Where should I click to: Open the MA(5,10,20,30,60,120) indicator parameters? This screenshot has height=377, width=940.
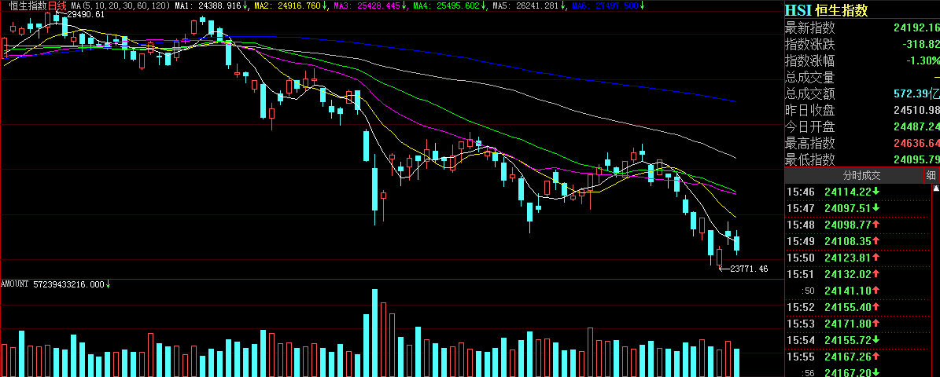pos(121,5)
